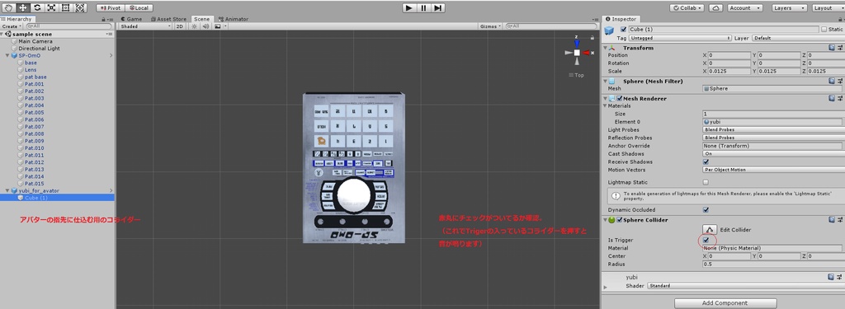Viewport: 845px width, 309px height.
Task: Collapse the sample scene root
Action: coord(2,34)
